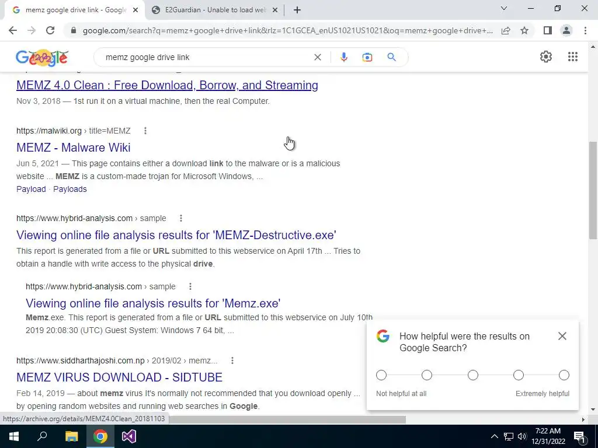
Task: Open 'MEMZ VIRUS DOWNLOAD - SIDTUBE' result
Action: click(x=119, y=377)
